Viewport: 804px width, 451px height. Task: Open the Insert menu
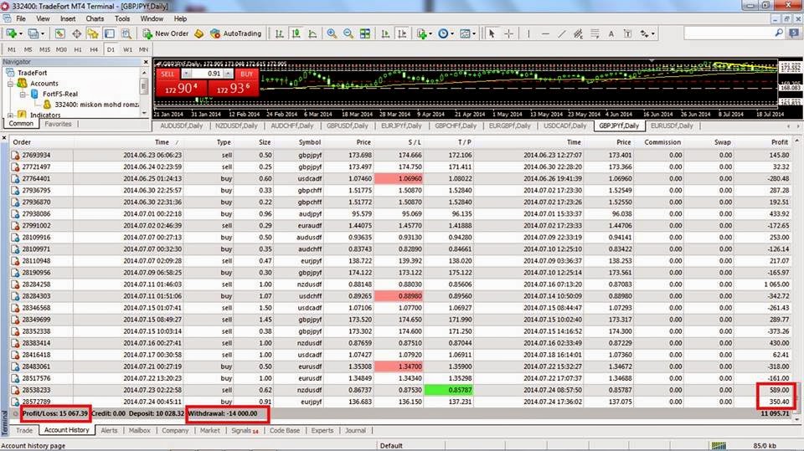click(x=68, y=18)
